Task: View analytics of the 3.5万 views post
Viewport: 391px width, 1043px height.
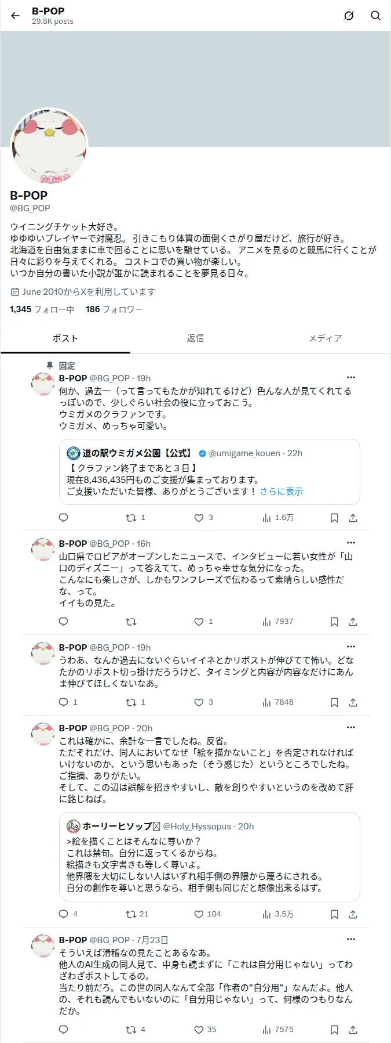Action: point(278,914)
